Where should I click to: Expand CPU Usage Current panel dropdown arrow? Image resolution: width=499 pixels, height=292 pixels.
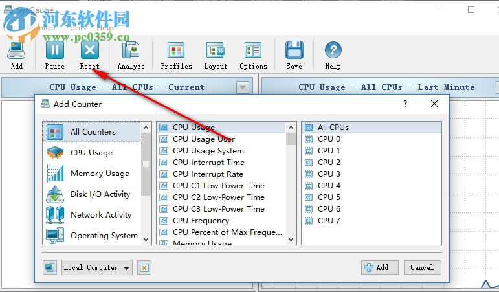point(243,87)
